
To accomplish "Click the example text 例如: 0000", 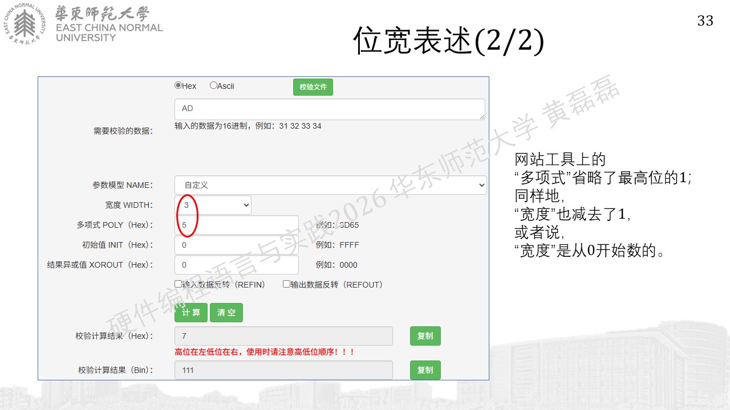I will [x=337, y=265].
